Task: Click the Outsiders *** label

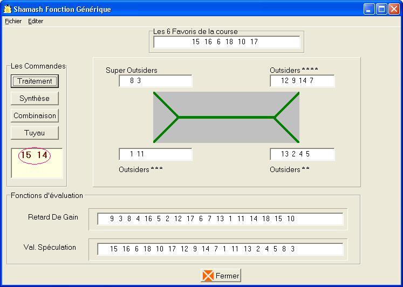Action: (141, 169)
